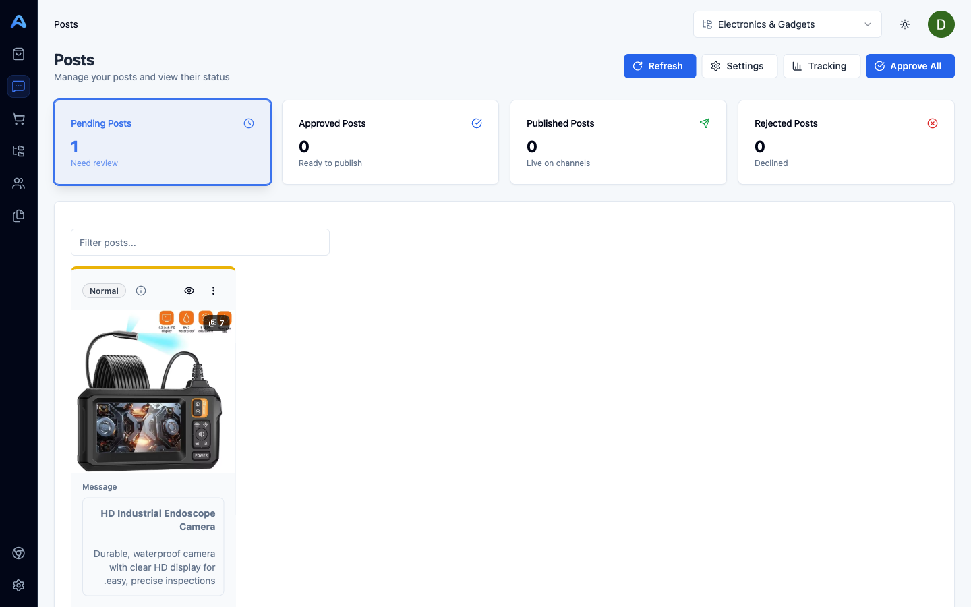Click the app logo in the sidebar
971x607 pixels.
(19, 22)
